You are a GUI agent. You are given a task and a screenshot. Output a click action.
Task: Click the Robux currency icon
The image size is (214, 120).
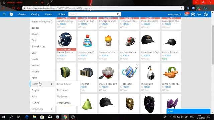tap(193, 14)
